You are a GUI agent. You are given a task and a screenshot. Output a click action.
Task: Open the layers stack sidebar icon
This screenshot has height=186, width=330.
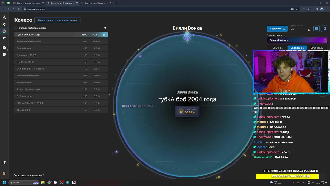[4, 38]
